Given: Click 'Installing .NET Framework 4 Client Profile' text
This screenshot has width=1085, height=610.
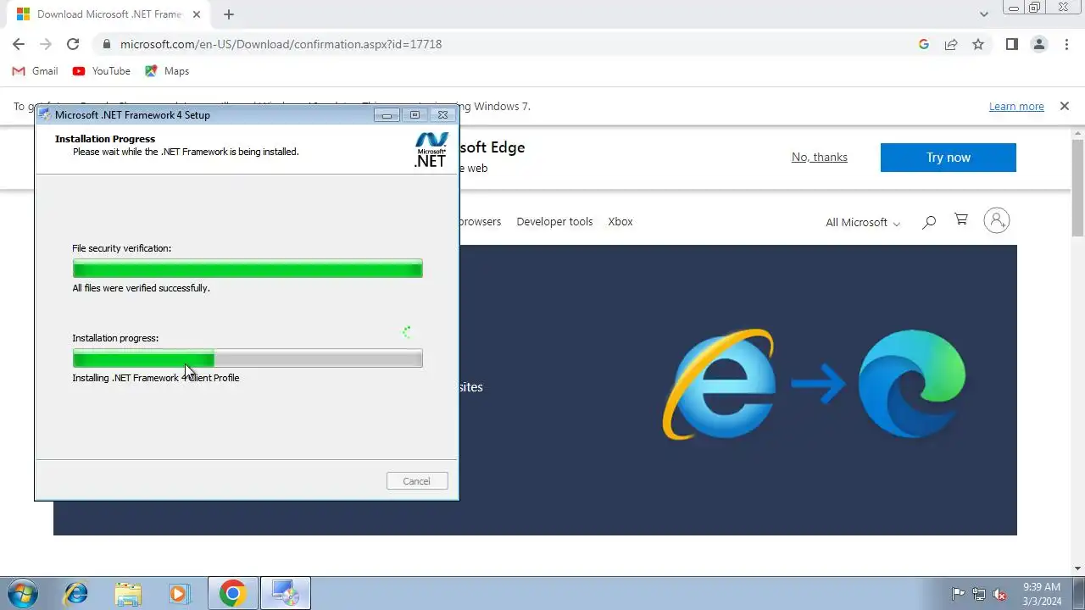Looking at the screenshot, I should 156,378.
